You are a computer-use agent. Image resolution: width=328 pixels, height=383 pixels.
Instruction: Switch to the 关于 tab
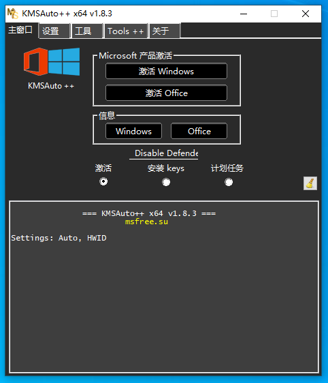tap(165, 31)
